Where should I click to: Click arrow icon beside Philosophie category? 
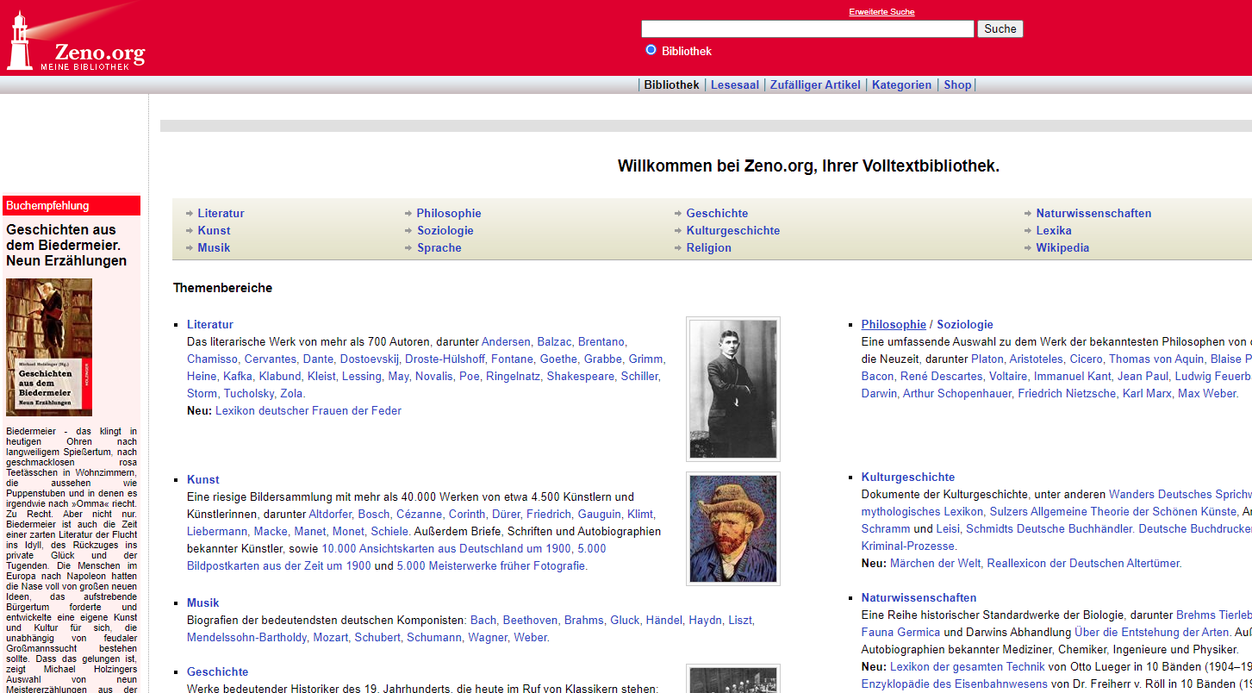point(408,214)
